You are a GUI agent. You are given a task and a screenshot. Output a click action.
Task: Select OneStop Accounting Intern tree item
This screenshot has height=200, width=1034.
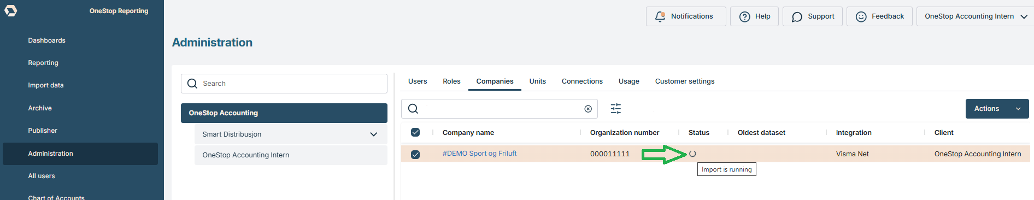pos(291,155)
